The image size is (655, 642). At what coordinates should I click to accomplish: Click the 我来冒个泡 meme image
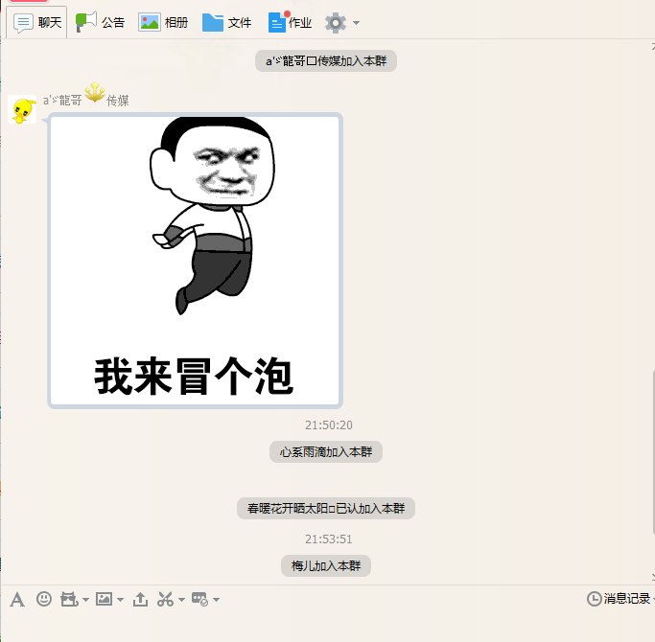[x=195, y=261]
